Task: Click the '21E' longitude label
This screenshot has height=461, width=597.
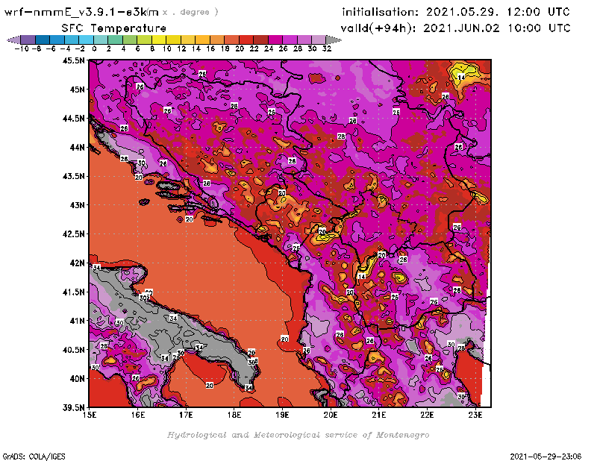Action: pos(378,415)
